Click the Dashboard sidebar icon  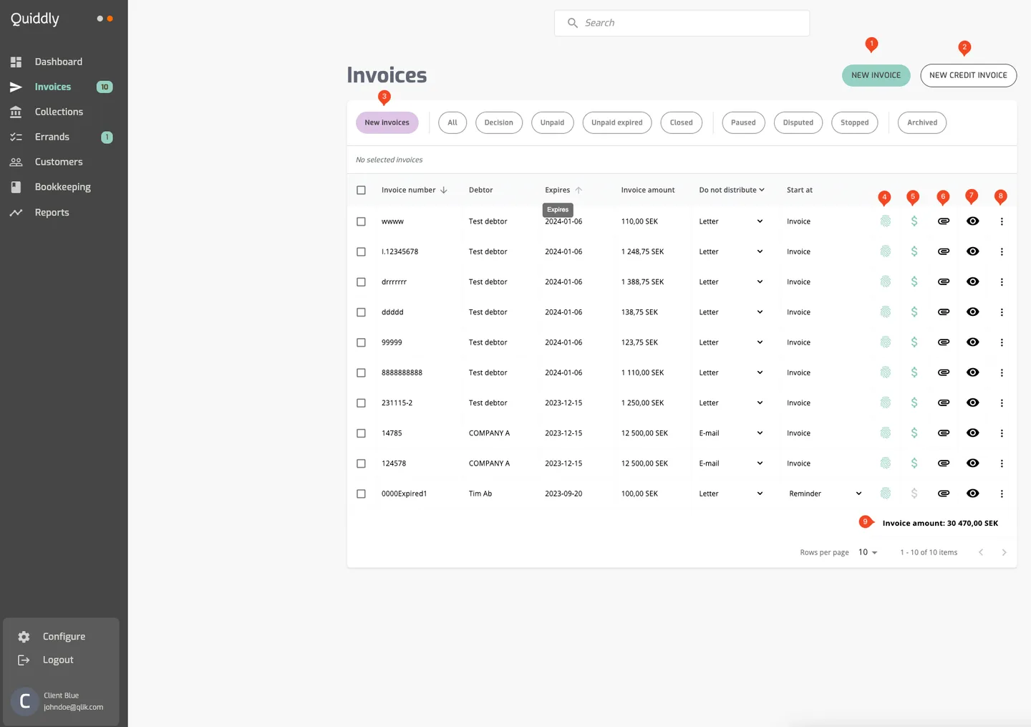click(x=16, y=62)
